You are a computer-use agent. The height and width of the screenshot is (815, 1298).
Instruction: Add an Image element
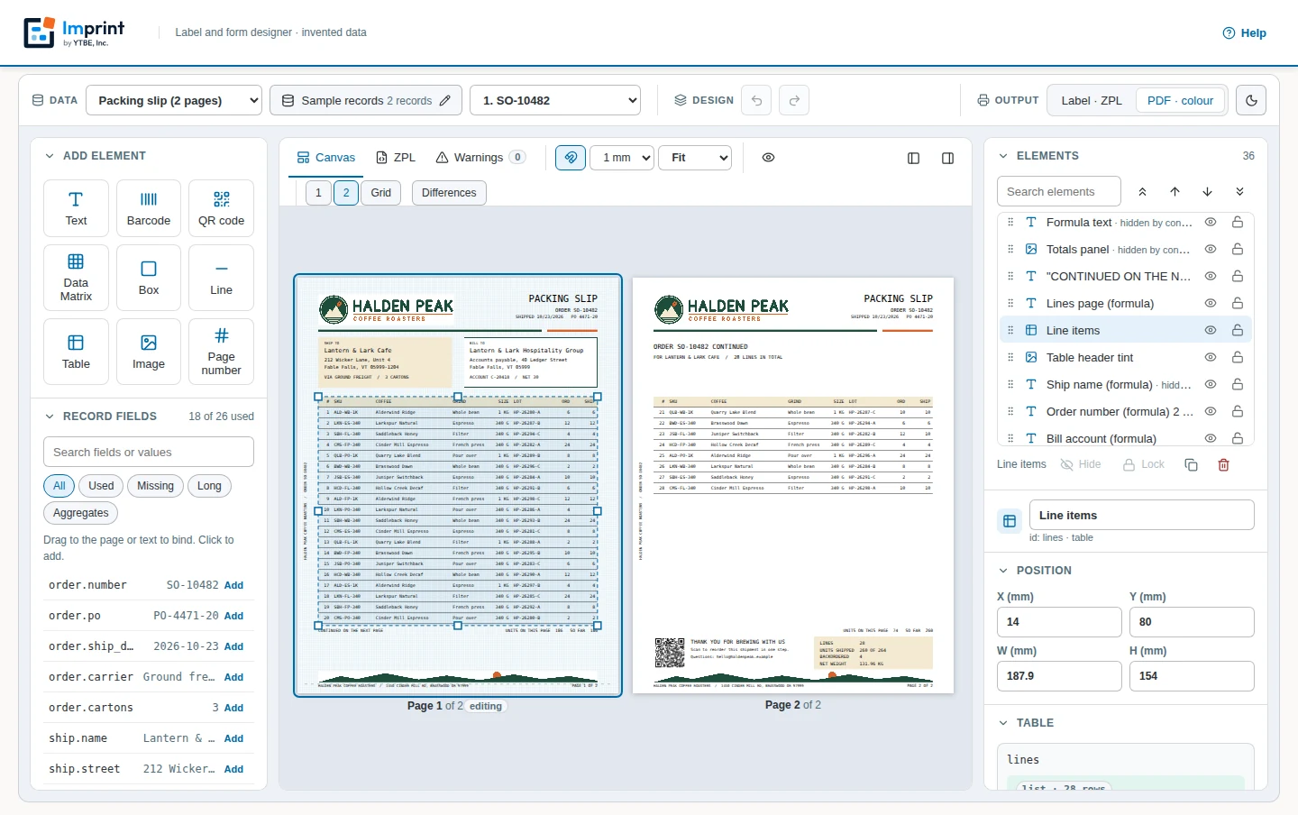coord(149,352)
